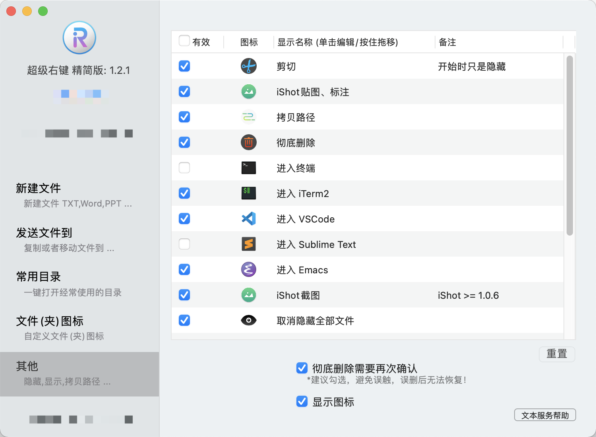The height and width of the screenshot is (437, 596).
Task: Click the yellow minimize window button
Action: tap(27, 11)
